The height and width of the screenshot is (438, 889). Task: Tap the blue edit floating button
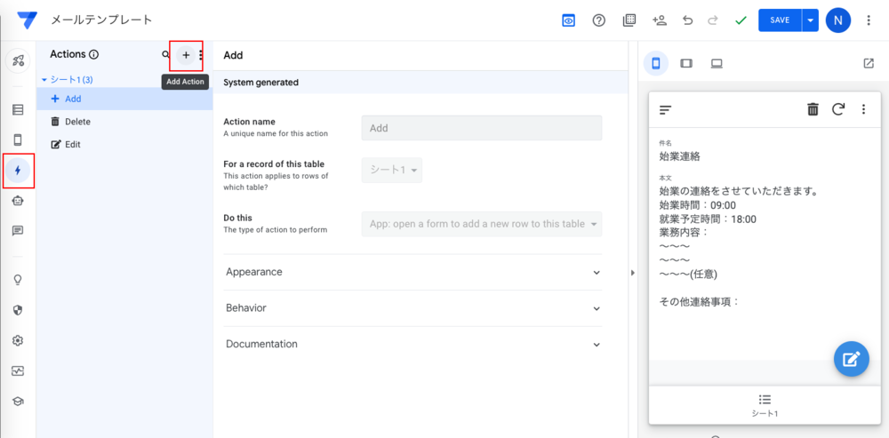click(851, 359)
